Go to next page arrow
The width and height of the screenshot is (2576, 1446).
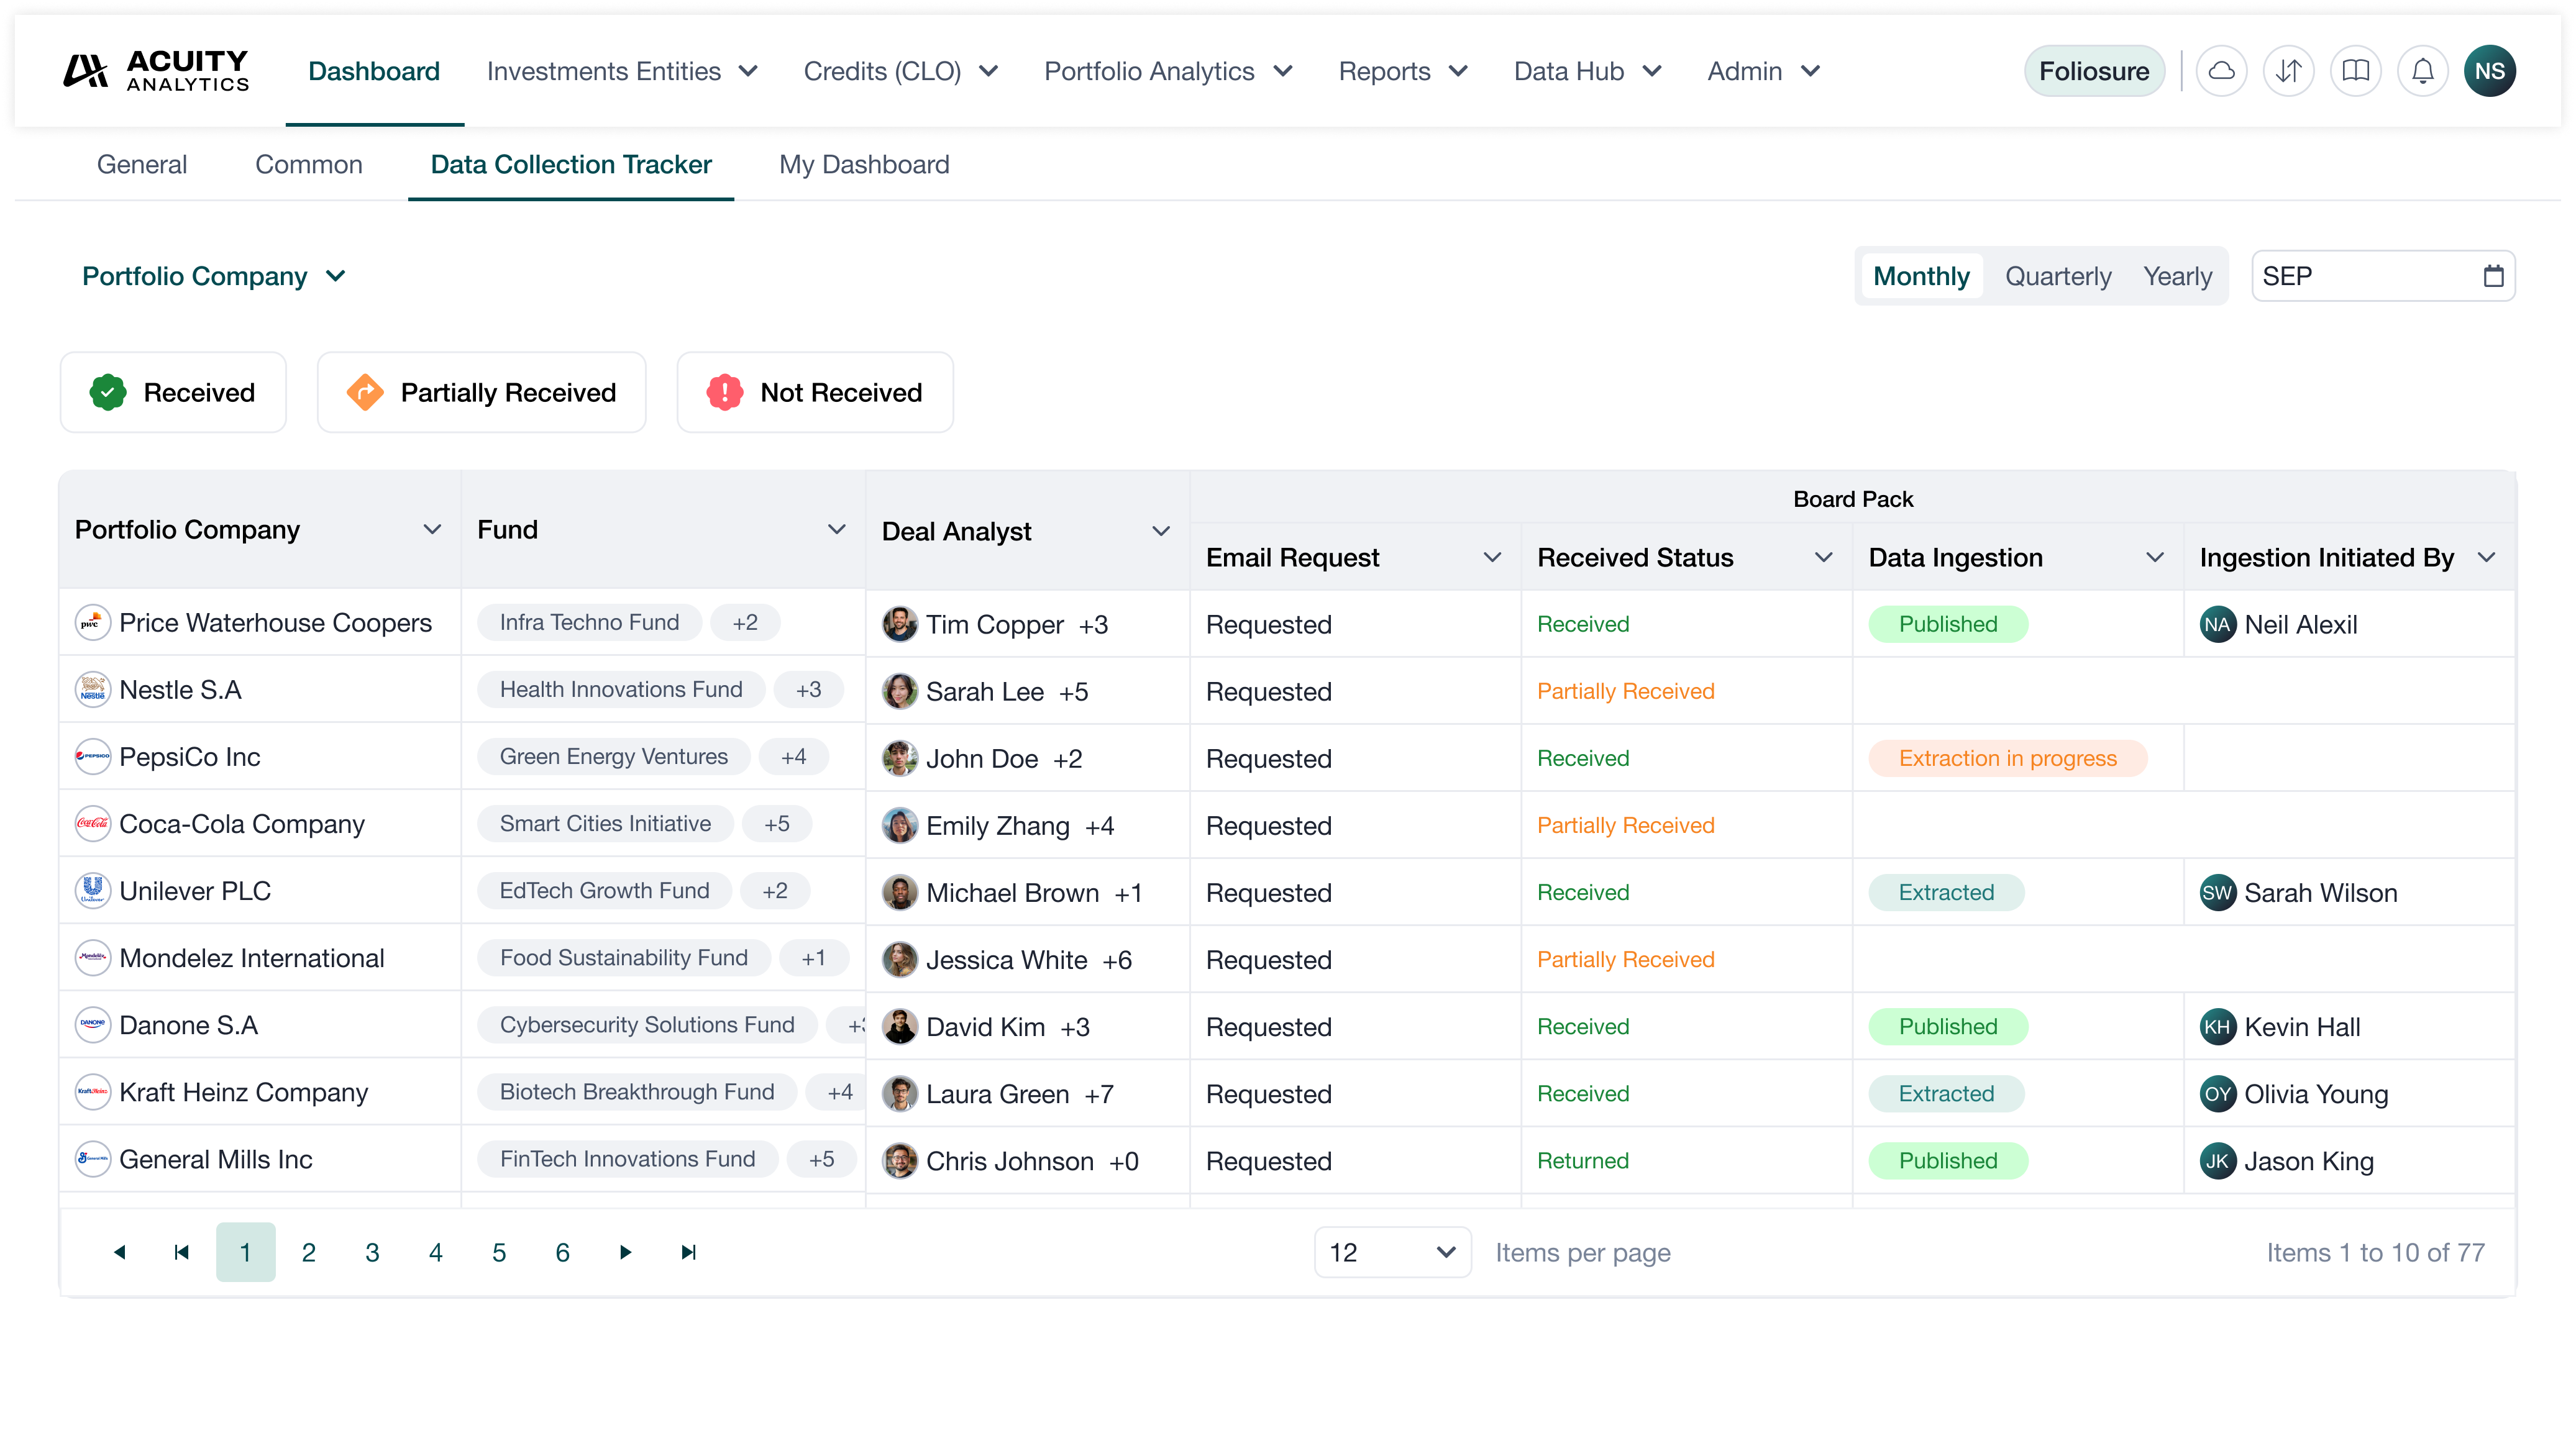pos(625,1252)
